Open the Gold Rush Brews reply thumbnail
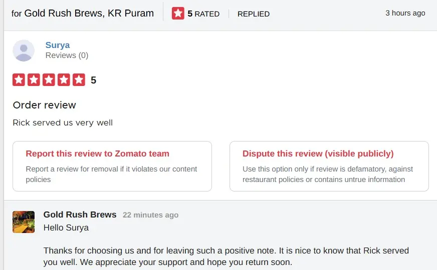 [x=24, y=222]
